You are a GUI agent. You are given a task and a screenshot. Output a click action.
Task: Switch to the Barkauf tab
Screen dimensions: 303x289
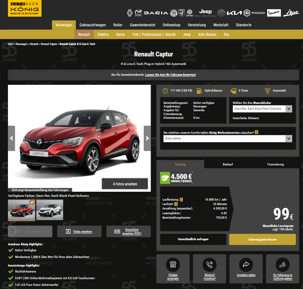228,164
